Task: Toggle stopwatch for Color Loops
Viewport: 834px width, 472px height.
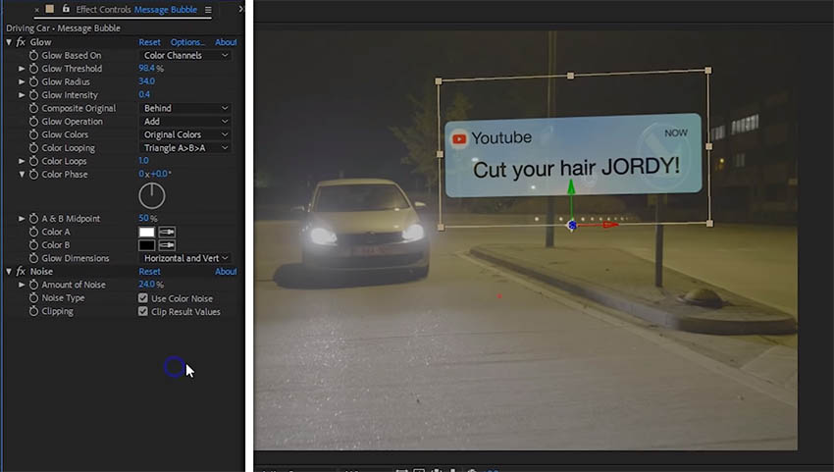Action: 33,161
